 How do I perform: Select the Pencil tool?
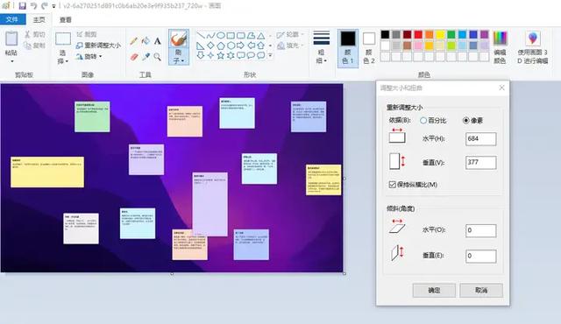click(x=134, y=41)
